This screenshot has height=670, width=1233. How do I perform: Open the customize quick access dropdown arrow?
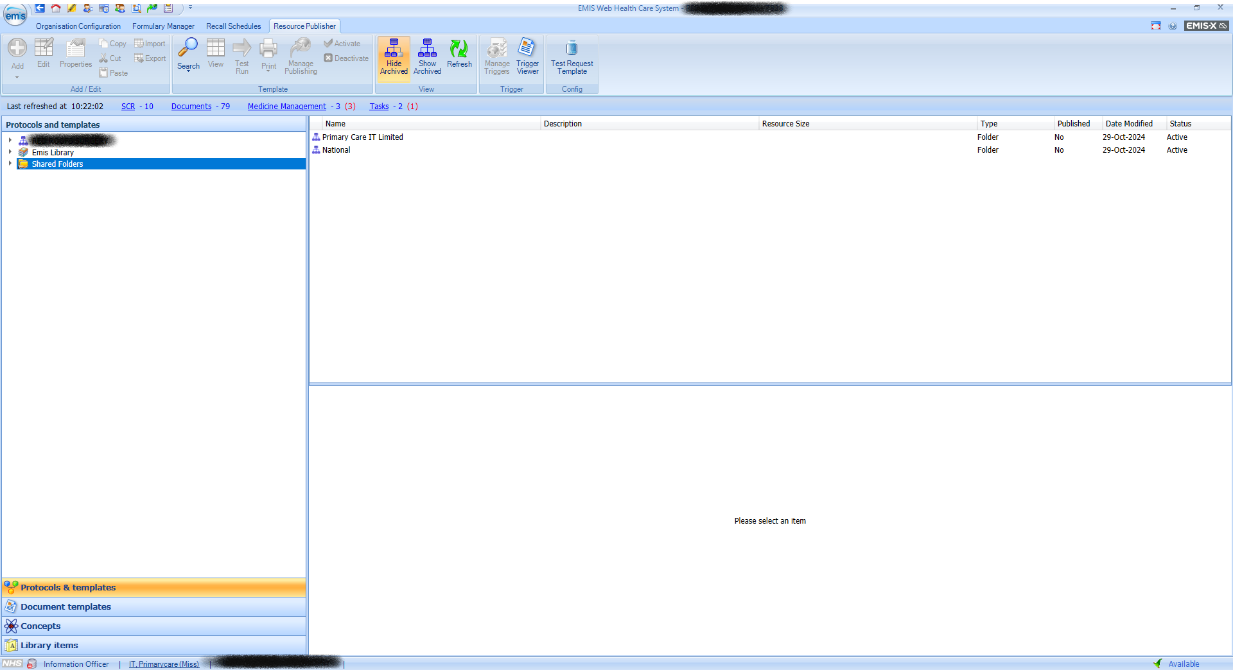(190, 8)
